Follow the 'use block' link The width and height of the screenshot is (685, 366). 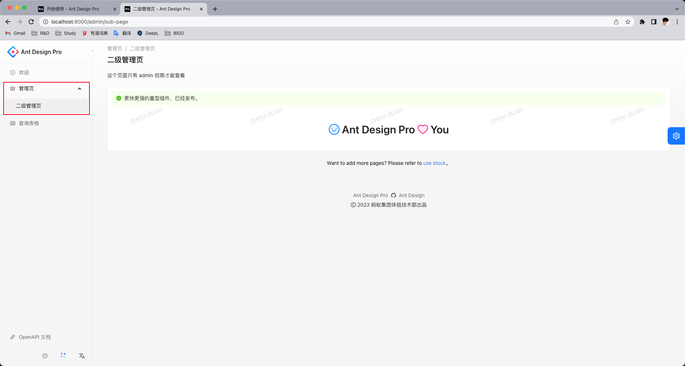coord(434,163)
